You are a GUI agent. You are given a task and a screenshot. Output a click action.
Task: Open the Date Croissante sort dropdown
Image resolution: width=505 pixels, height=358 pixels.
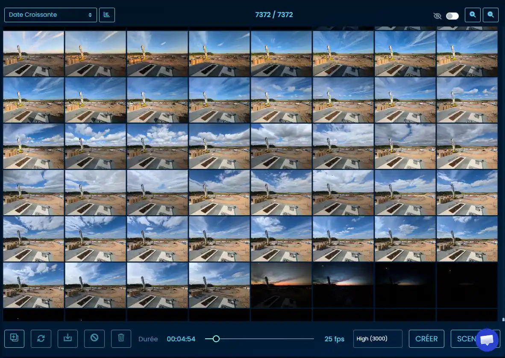50,15
